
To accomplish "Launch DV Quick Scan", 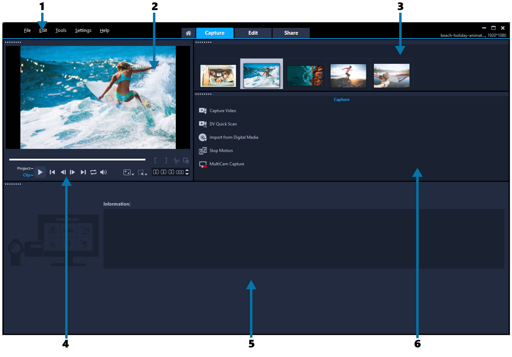I will [x=223, y=124].
